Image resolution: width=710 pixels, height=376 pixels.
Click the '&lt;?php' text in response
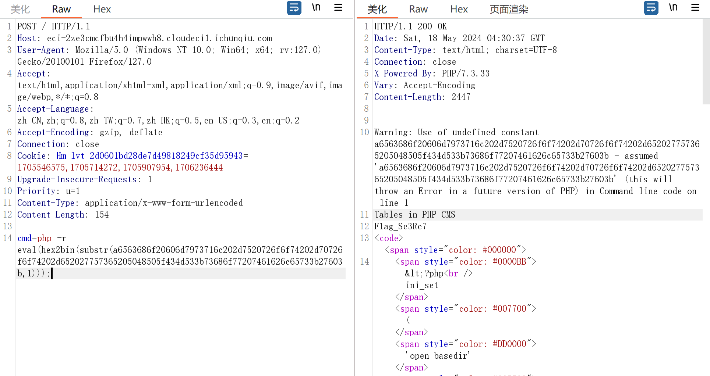point(424,273)
